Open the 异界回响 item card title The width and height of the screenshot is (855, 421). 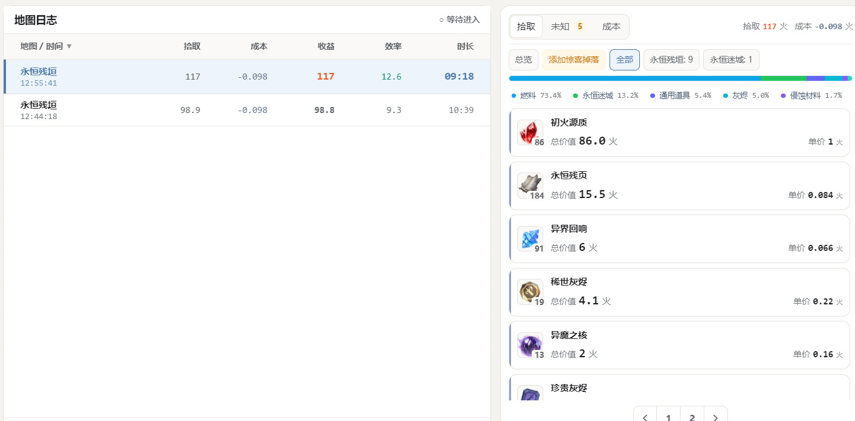coord(569,228)
